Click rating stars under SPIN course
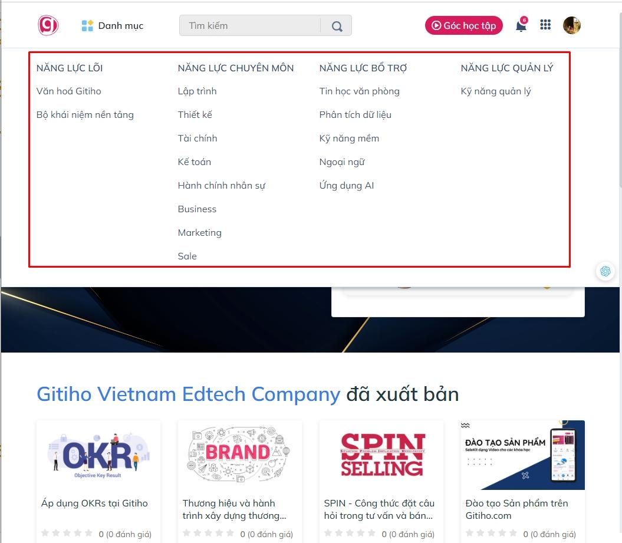The width and height of the screenshot is (622, 543). (x=350, y=533)
